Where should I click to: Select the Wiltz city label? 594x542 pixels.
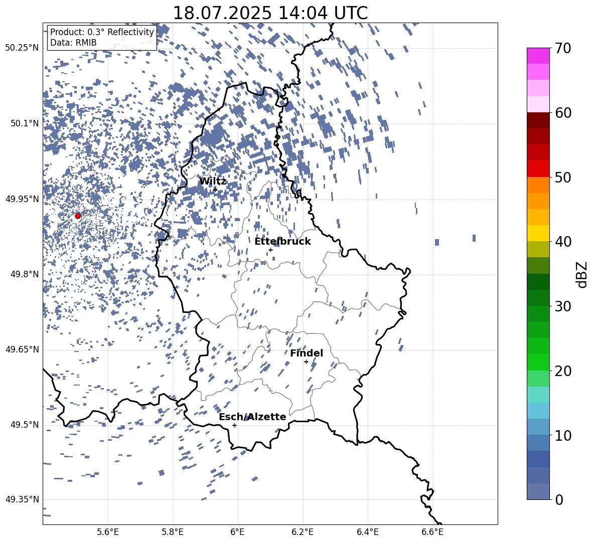213,182
